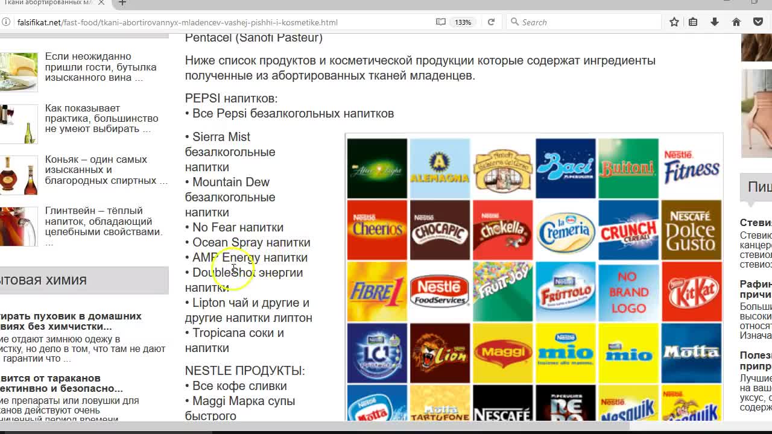Viewport: 772px width, 434px height.
Task: Click the LC1 logo tile
Action: 378,353
